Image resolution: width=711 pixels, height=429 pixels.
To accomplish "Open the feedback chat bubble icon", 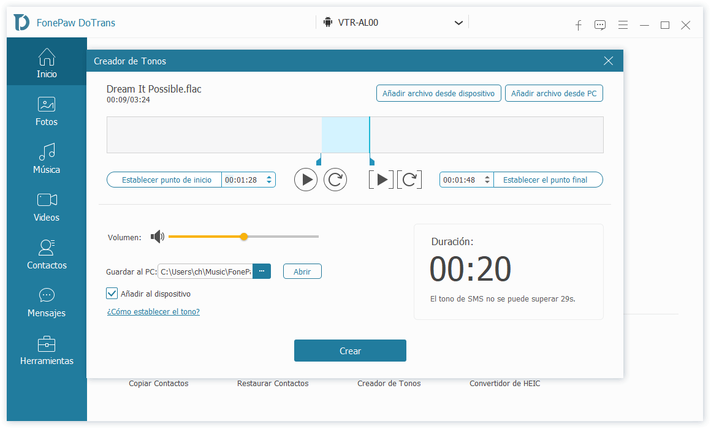I will point(600,25).
